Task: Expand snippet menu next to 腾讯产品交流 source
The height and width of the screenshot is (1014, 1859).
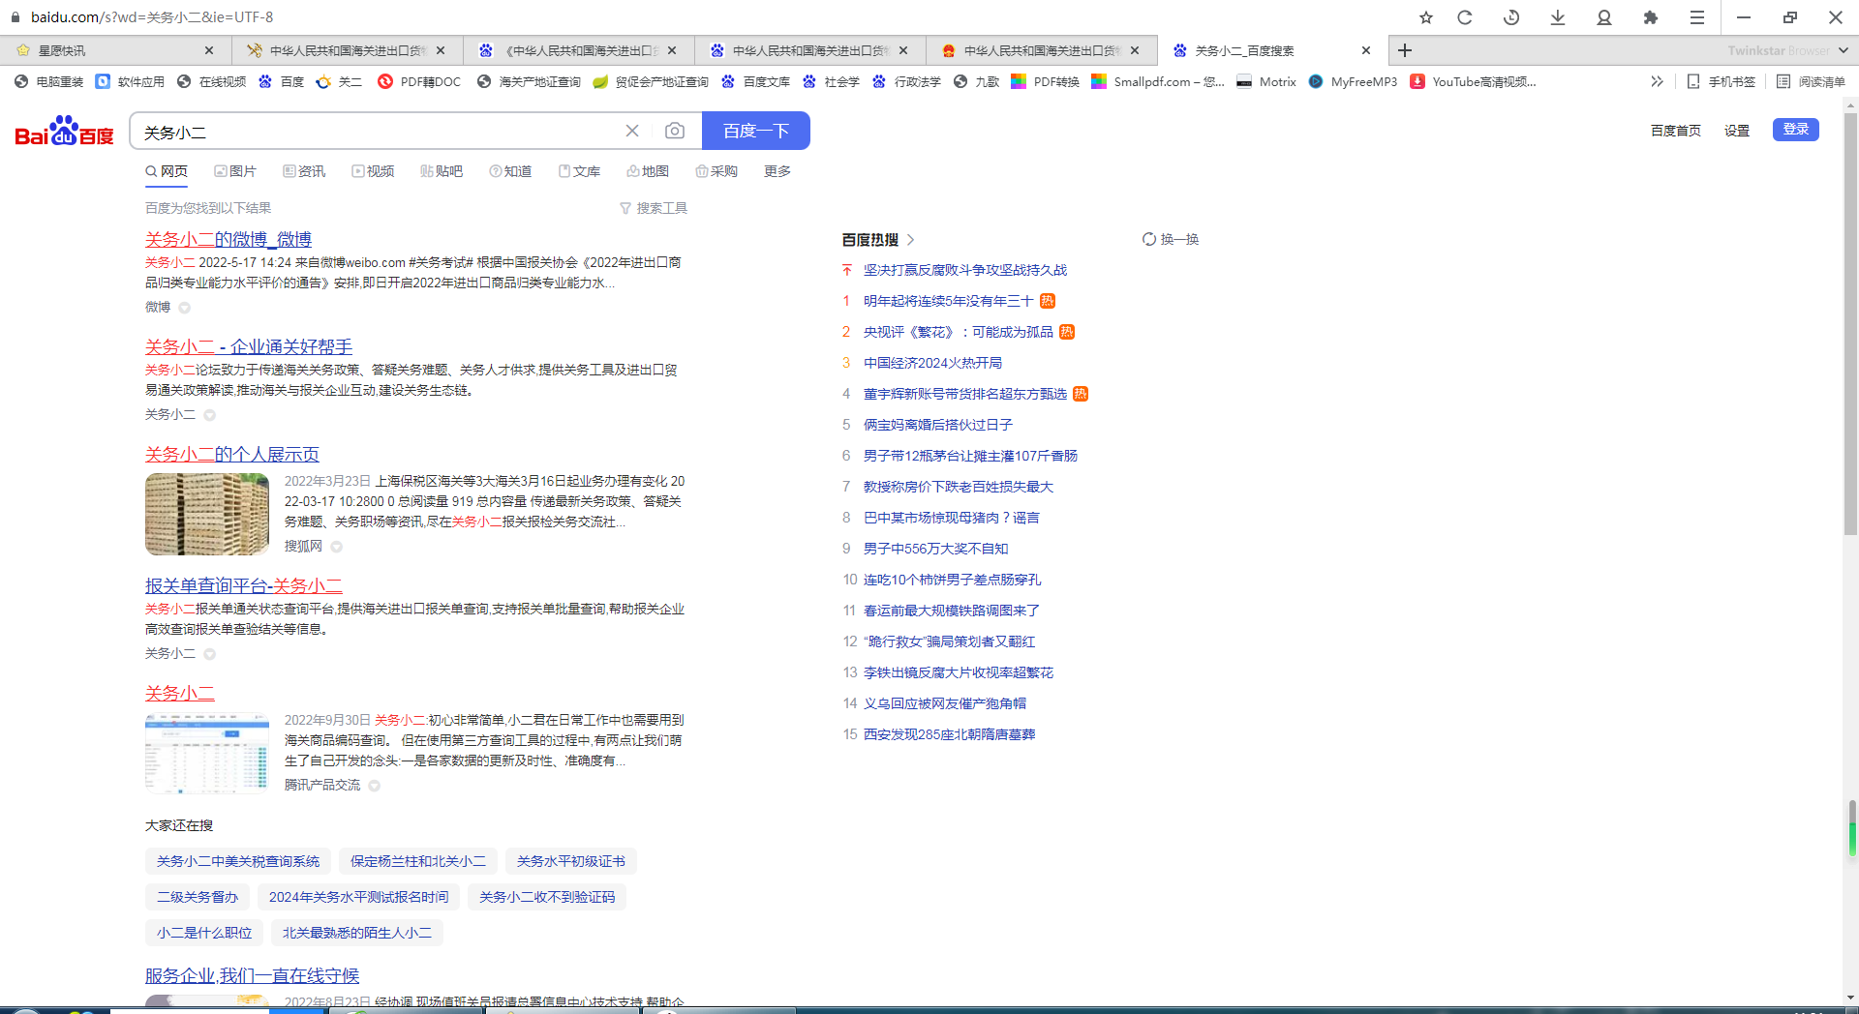Action: coord(374,786)
